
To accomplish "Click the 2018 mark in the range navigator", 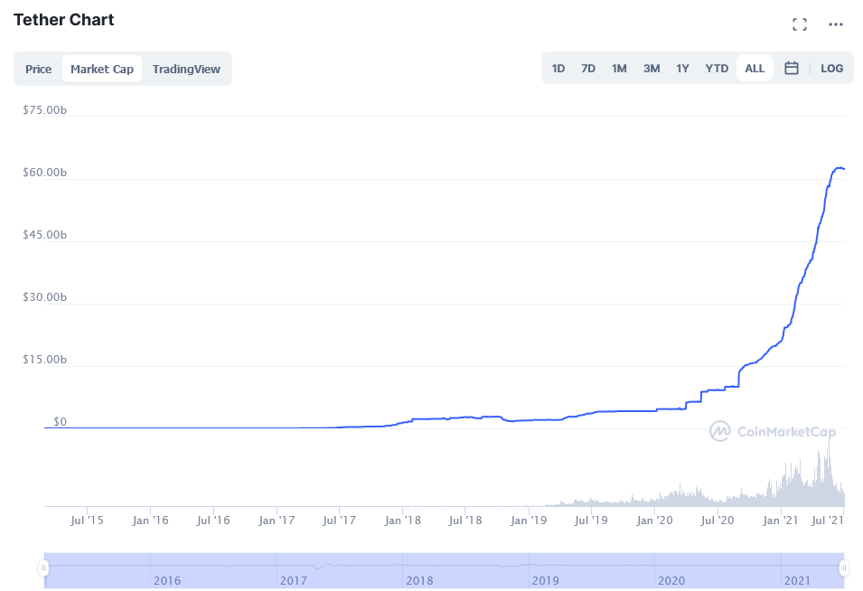I will tap(419, 580).
